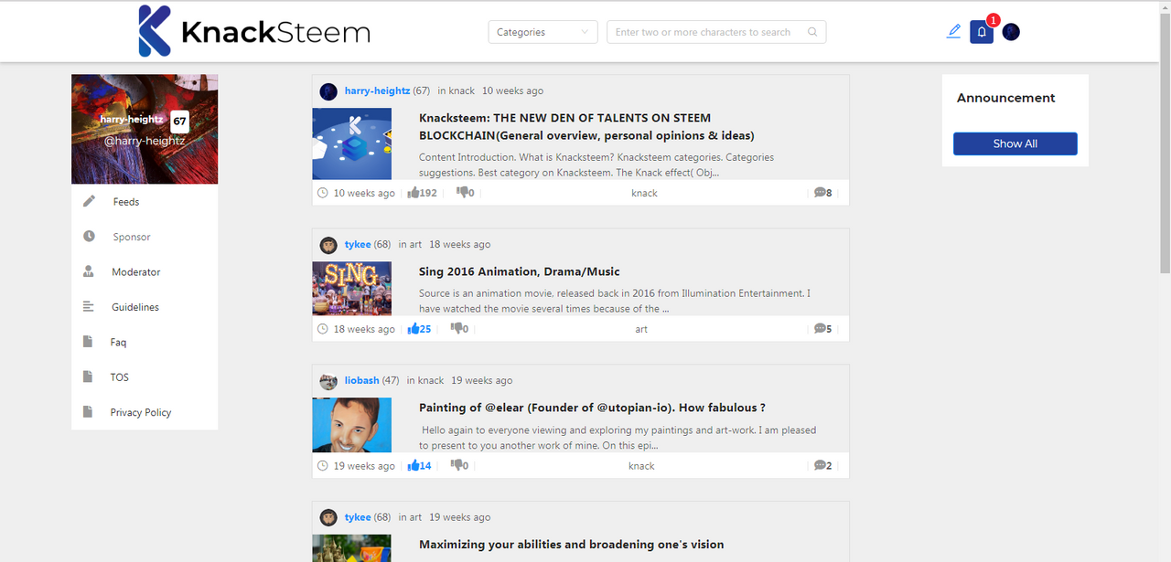Click the Announcement heading
The height and width of the screenshot is (562, 1171).
[x=1006, y=98]
